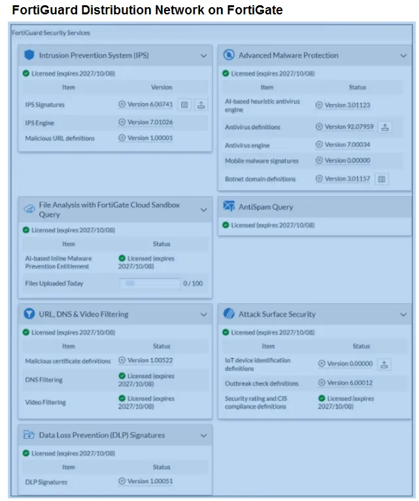Screen dimensions: 419x501
Task: Click Botnet domain definitions Version 3.01157
Action: pyautogui.click(x=347, y=179)
